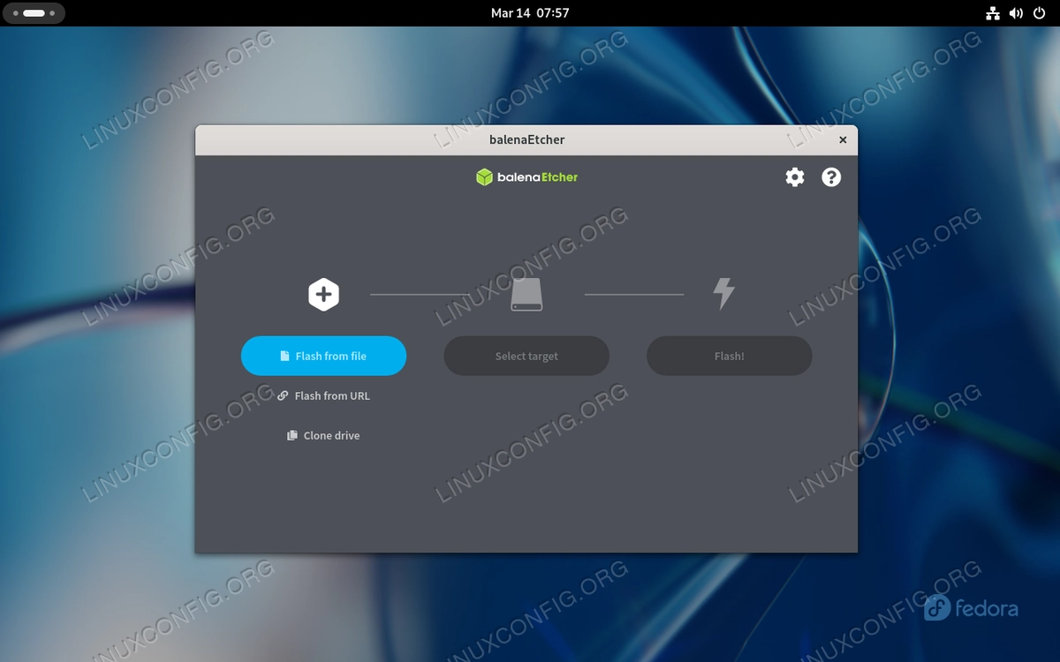Click the balenaEtcher logo

(526, 177)
